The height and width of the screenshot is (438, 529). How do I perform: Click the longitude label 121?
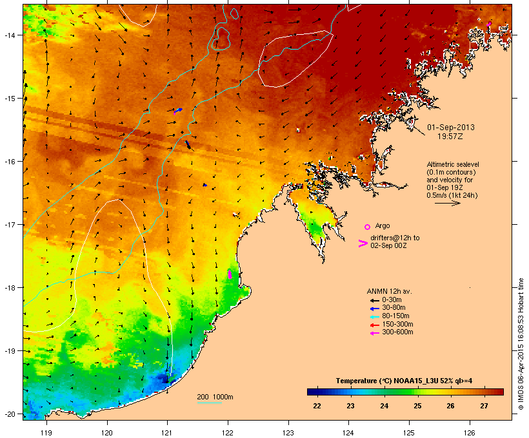point(167,433)
